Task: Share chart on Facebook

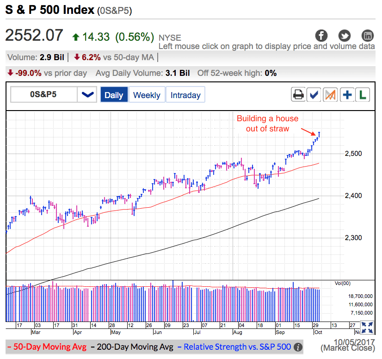Action: [x=321, y=36]
